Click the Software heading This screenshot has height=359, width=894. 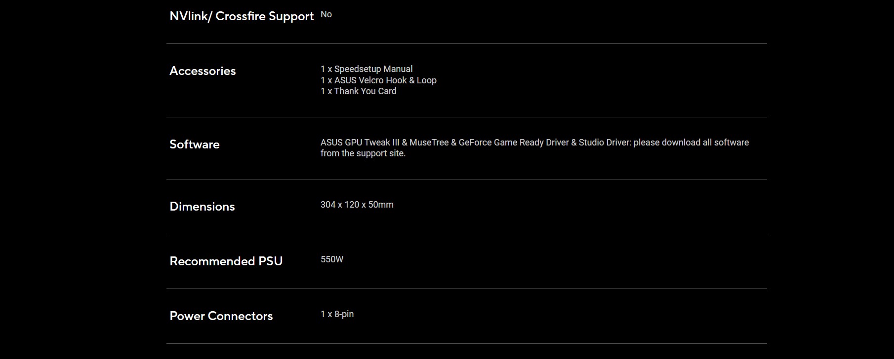click(x=195, y=144)
